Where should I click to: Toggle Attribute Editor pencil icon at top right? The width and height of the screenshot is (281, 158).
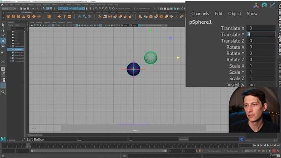272,5
